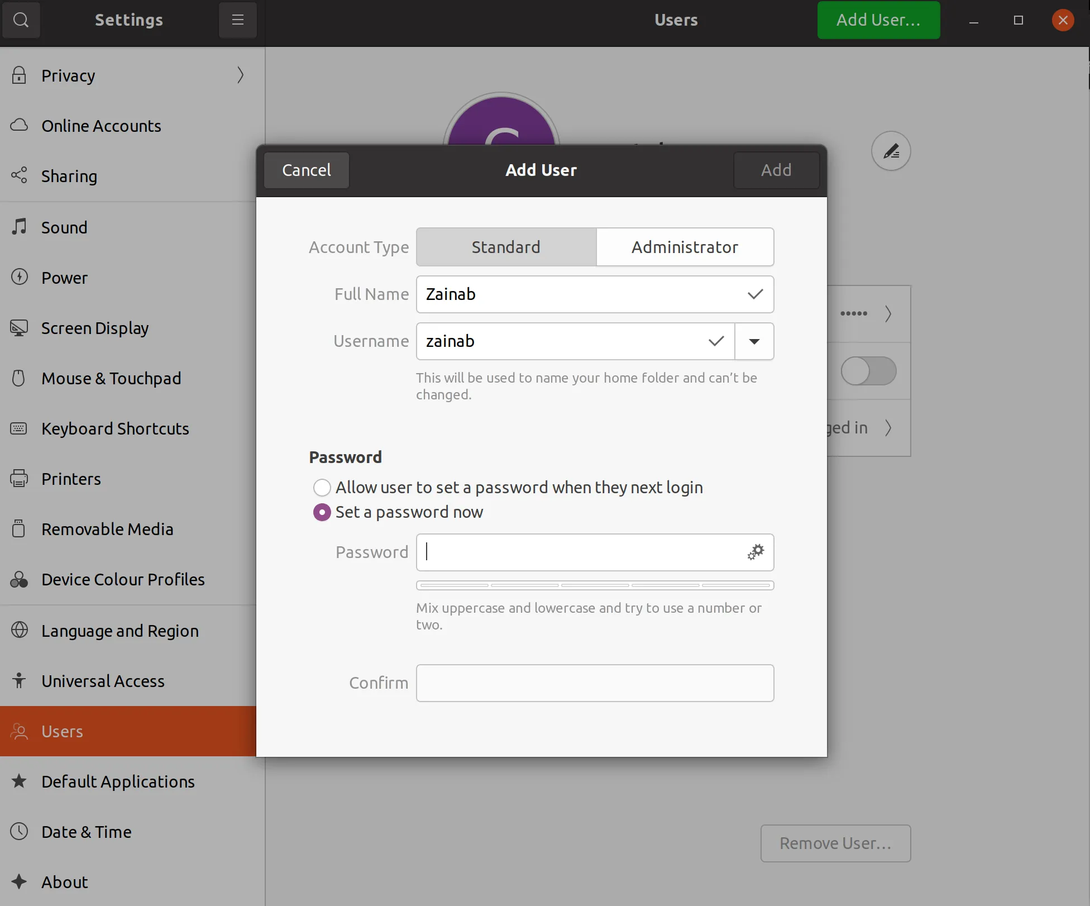Click the Date & Time clock icon
1090x906 pixels.
click(19, 831)
